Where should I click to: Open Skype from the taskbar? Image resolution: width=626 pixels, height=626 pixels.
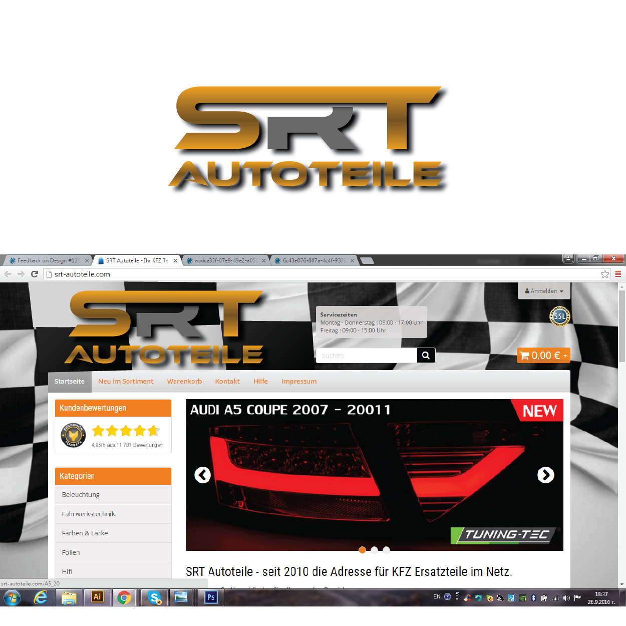pyautogui.click(x=155, y=597)
